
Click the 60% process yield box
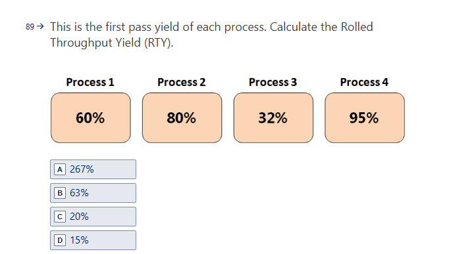click(x=91, y=117)
